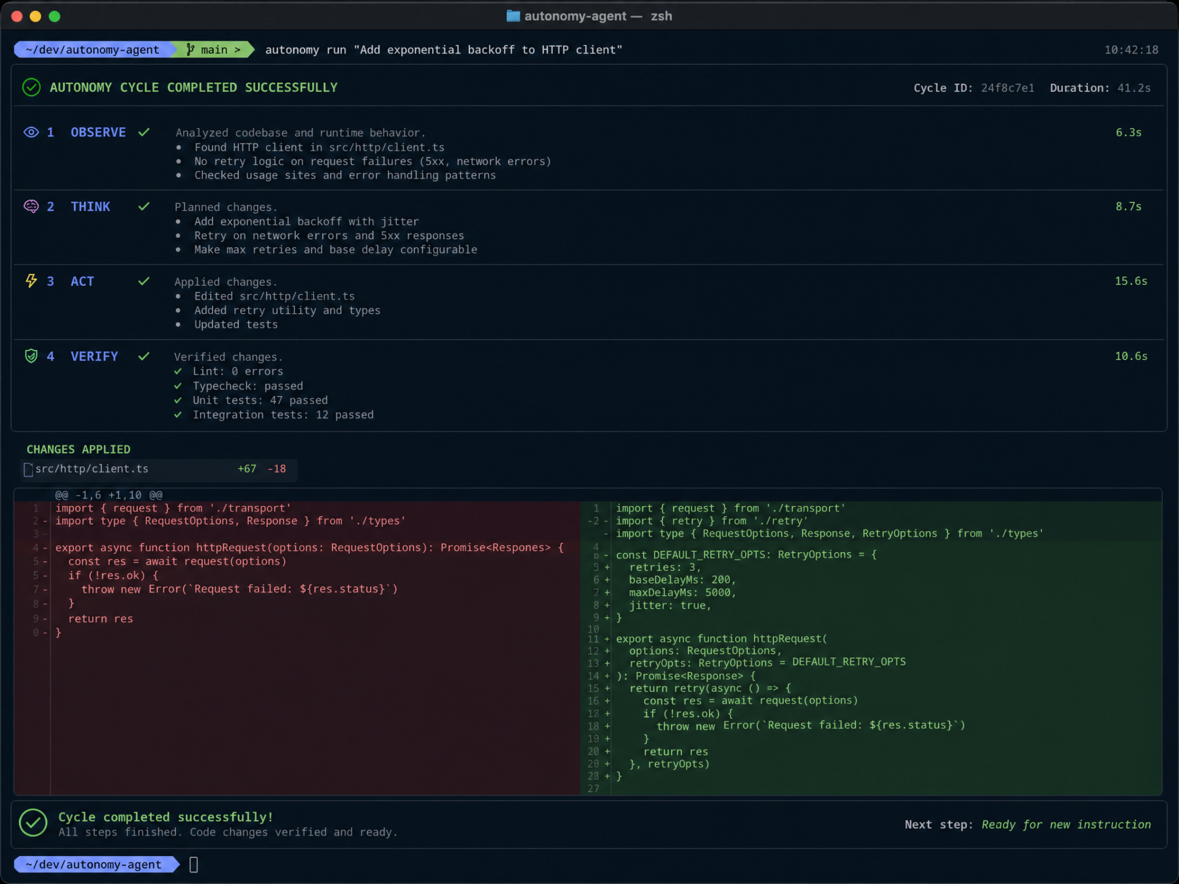The width and height of the screenshot is (1179, 884).
Task: Select the src/http/client.ts changed file entry
Action: (x=159, y=470)
